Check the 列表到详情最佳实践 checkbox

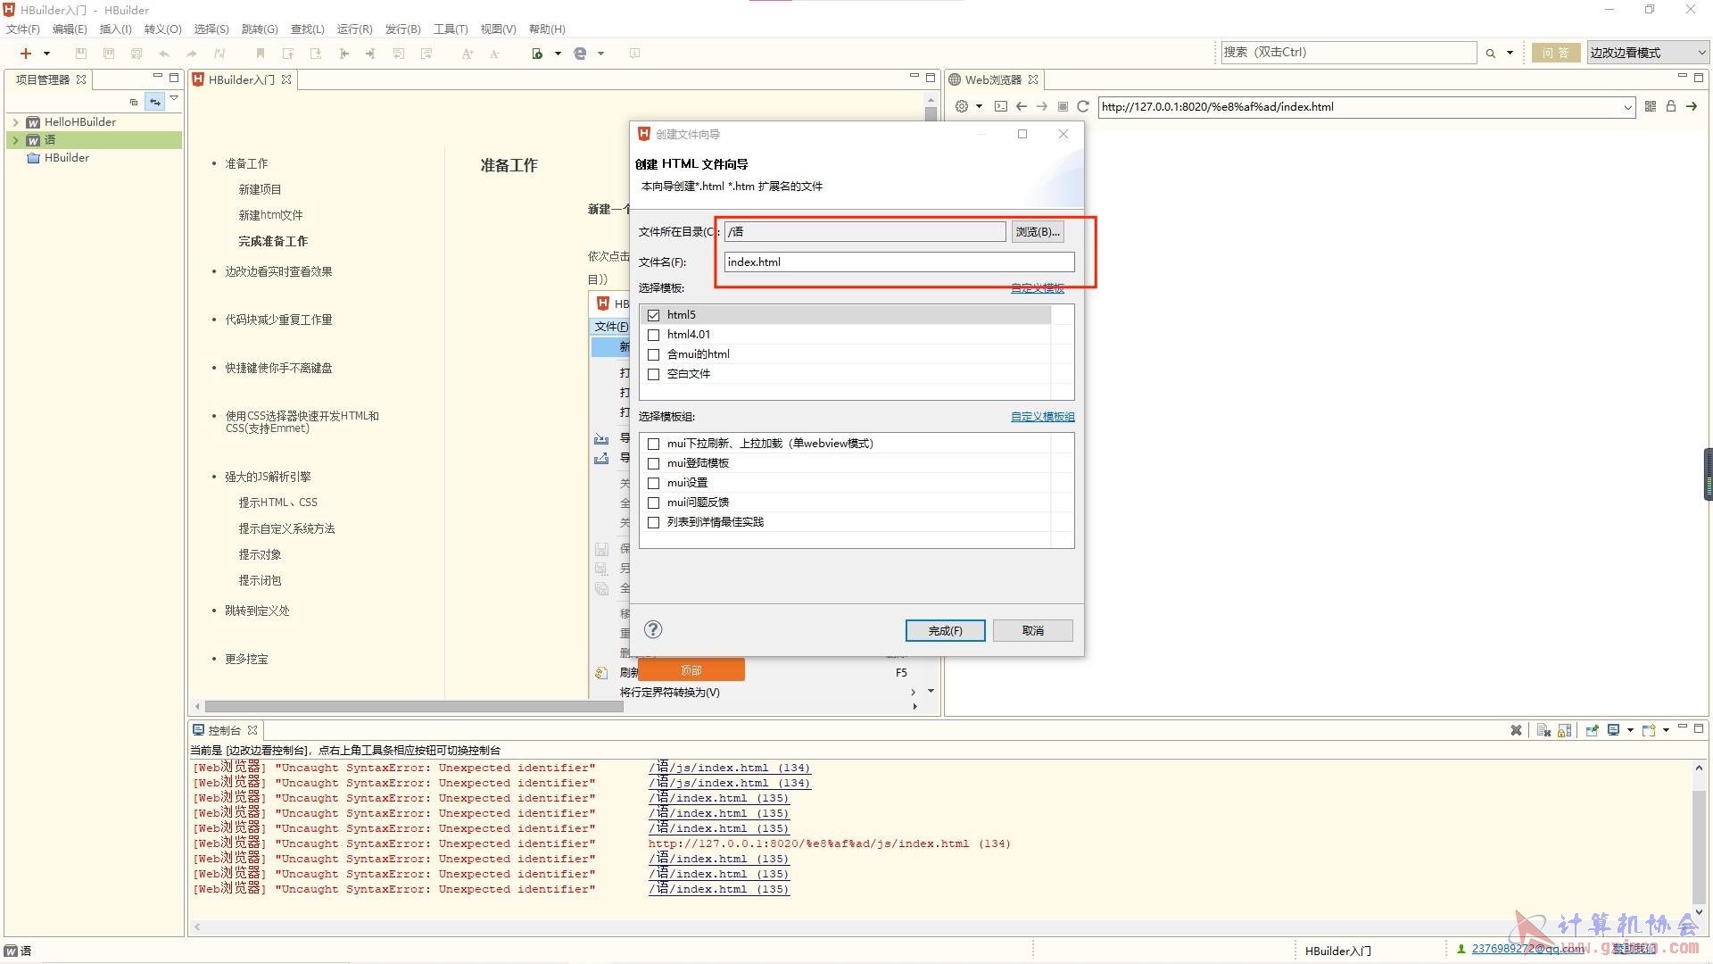654,522
